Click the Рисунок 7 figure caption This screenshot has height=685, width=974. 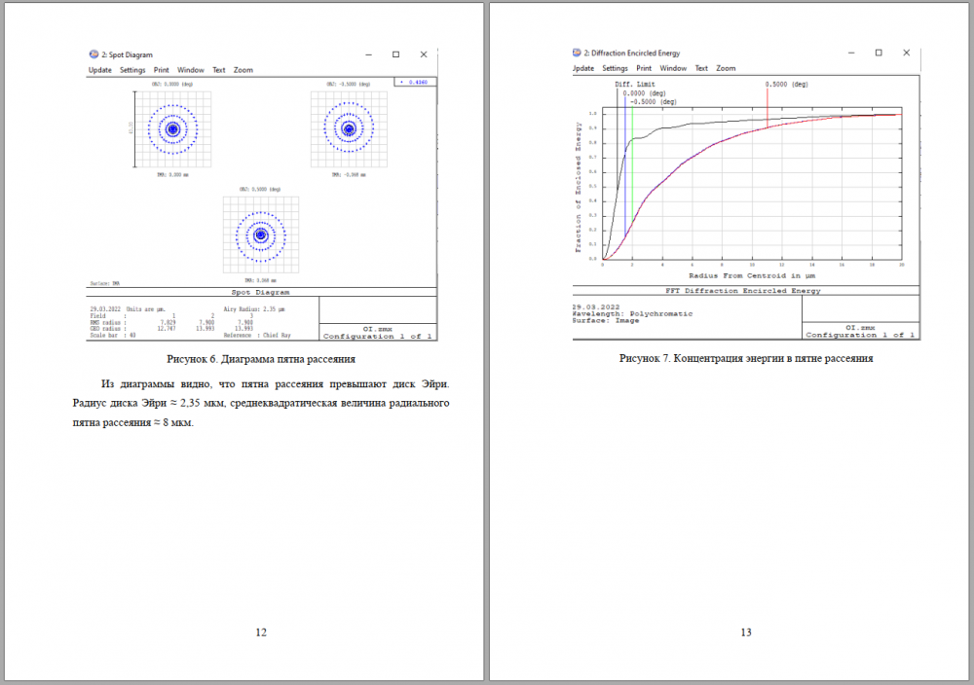pyautogui.click(x=746, y=358)
